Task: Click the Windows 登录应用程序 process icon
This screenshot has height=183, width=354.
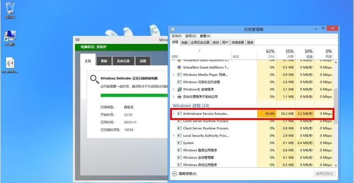Action: point(179,150)
